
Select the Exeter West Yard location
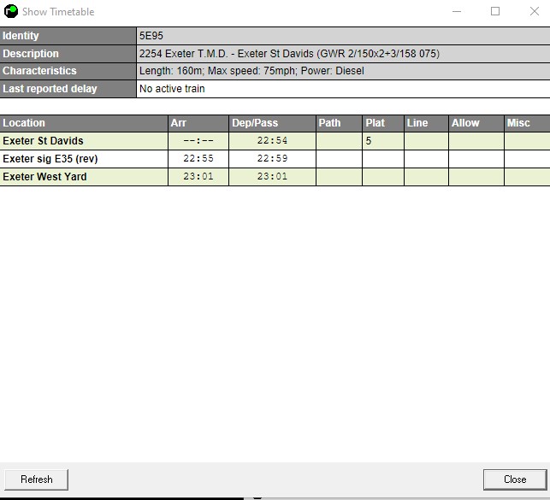(x=44, y=177)
